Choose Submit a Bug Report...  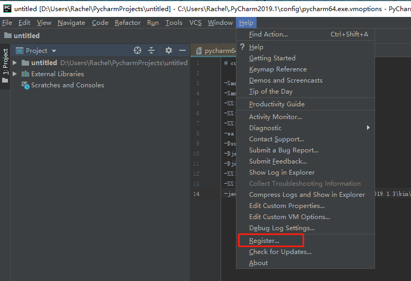(305, 150)
